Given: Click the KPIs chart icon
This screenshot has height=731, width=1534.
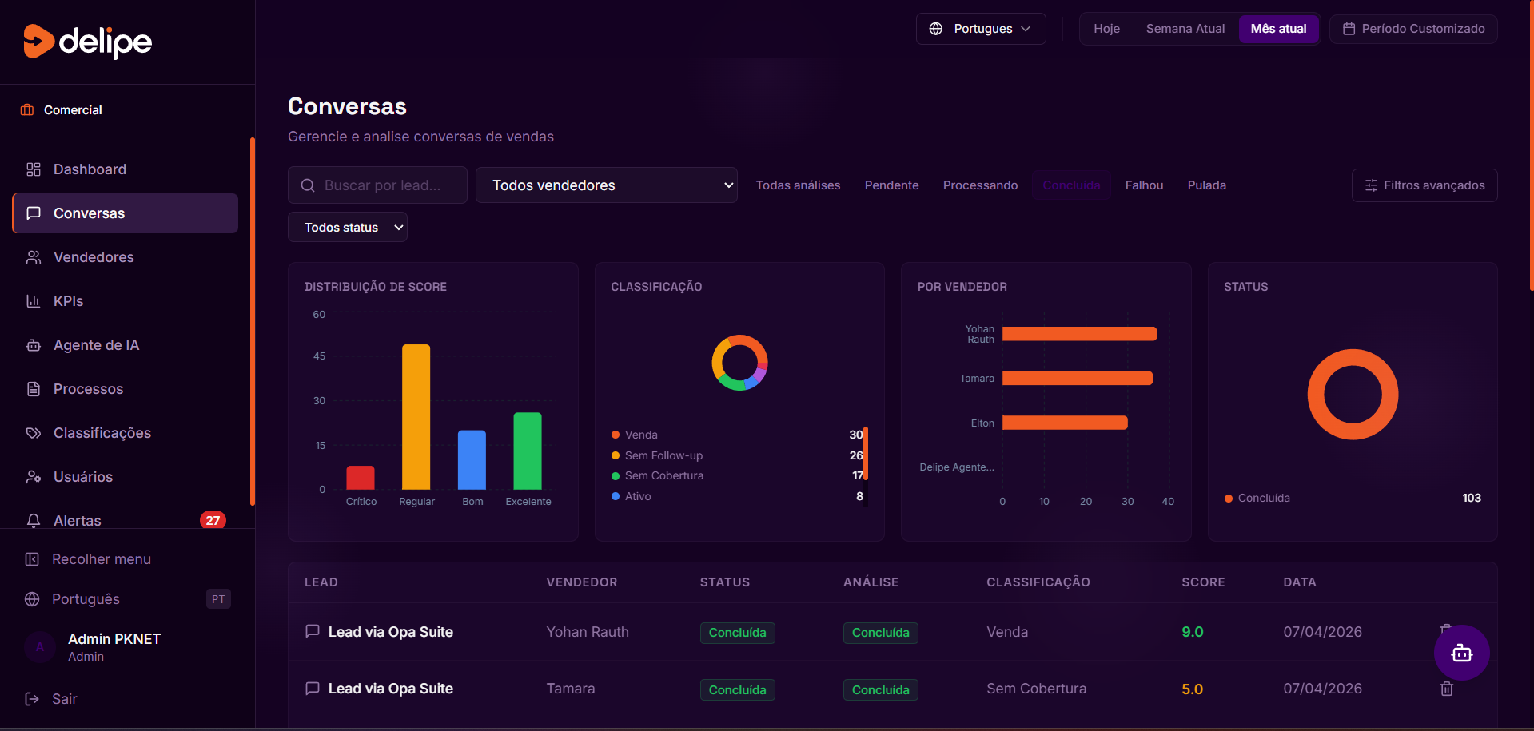Looking at the screenshot, I should pos(34,301).
